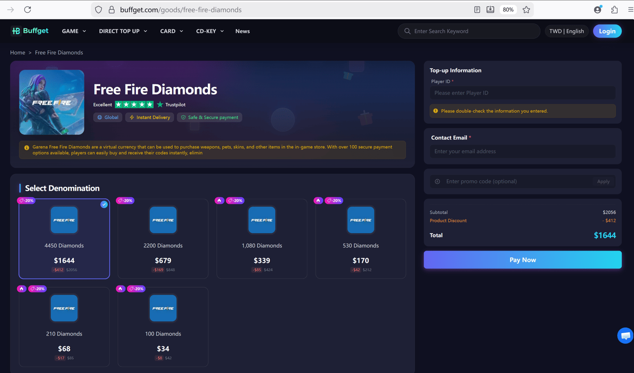Image resolution: width=634 pixels, height=373 pixels.
Task: Click the search magnifier icon
Action: pos(408,31)
